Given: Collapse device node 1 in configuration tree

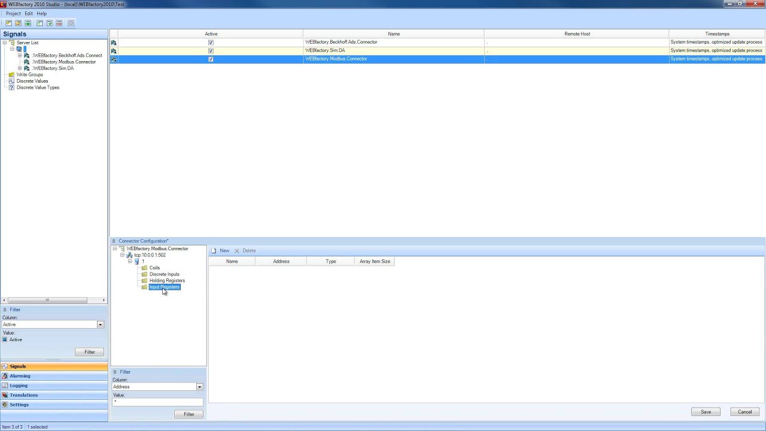Looking at the screenshot, I should click(x=129, y=262).
